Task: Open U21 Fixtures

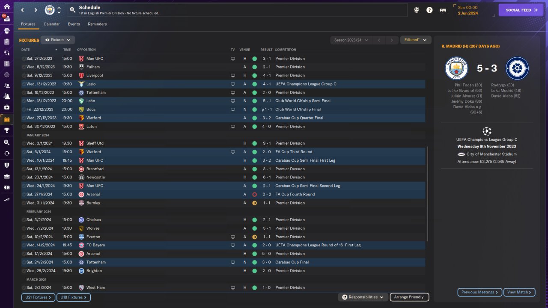Action: pos(39,297)
